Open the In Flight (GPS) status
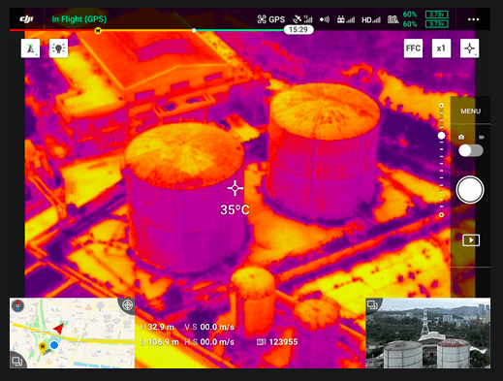This screenshot has height=381, width=503. click(x=79, y=19)
